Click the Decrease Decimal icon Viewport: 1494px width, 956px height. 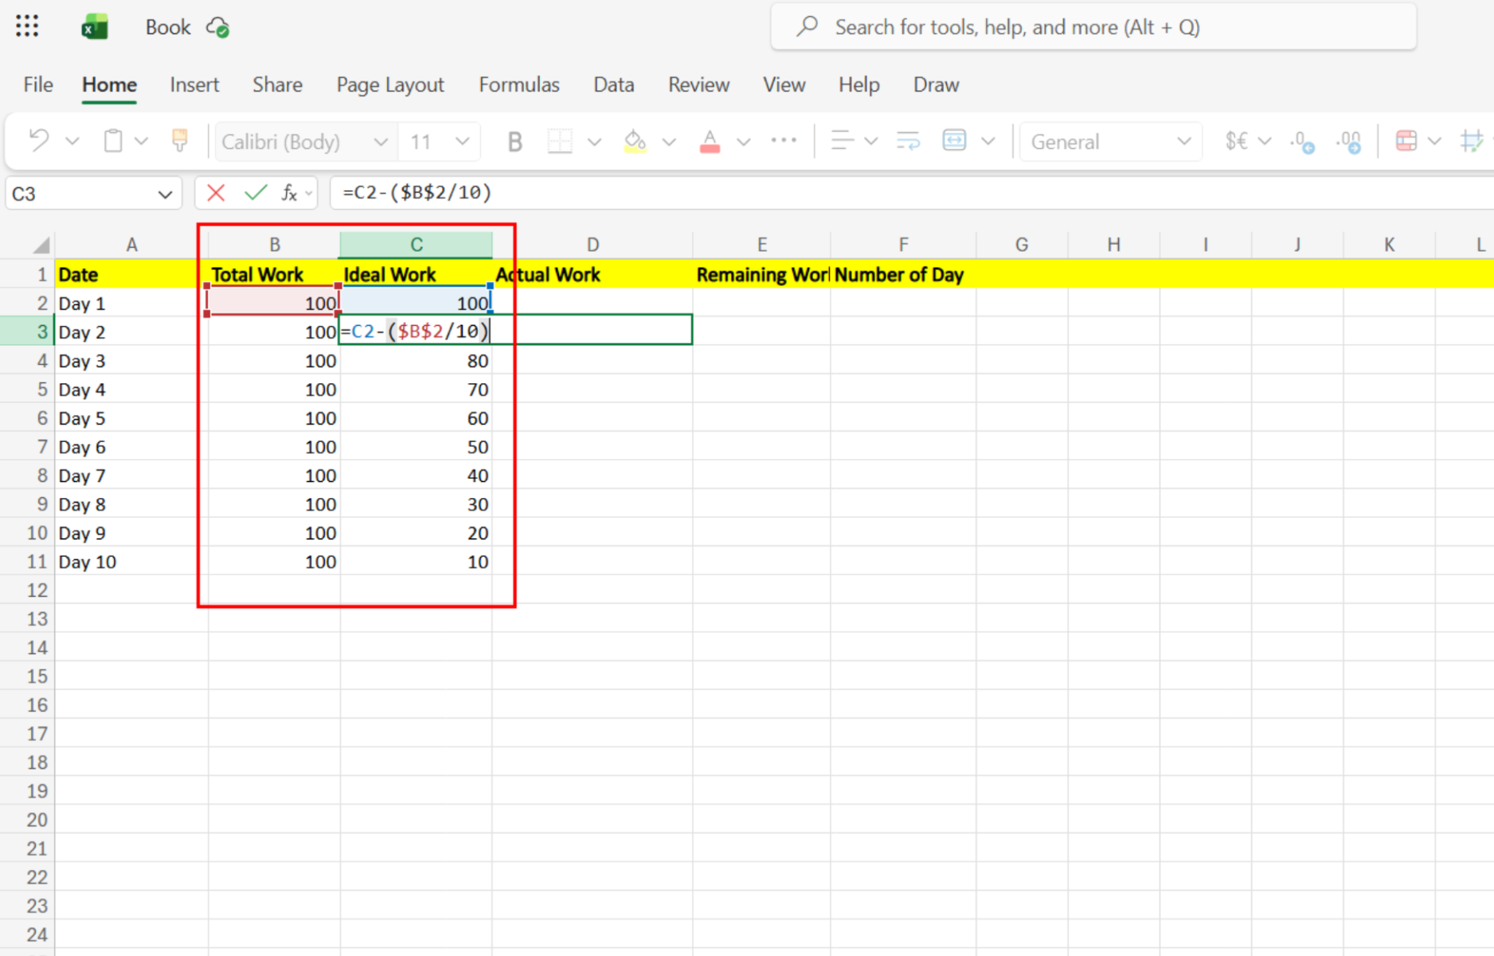[1302, 142]
